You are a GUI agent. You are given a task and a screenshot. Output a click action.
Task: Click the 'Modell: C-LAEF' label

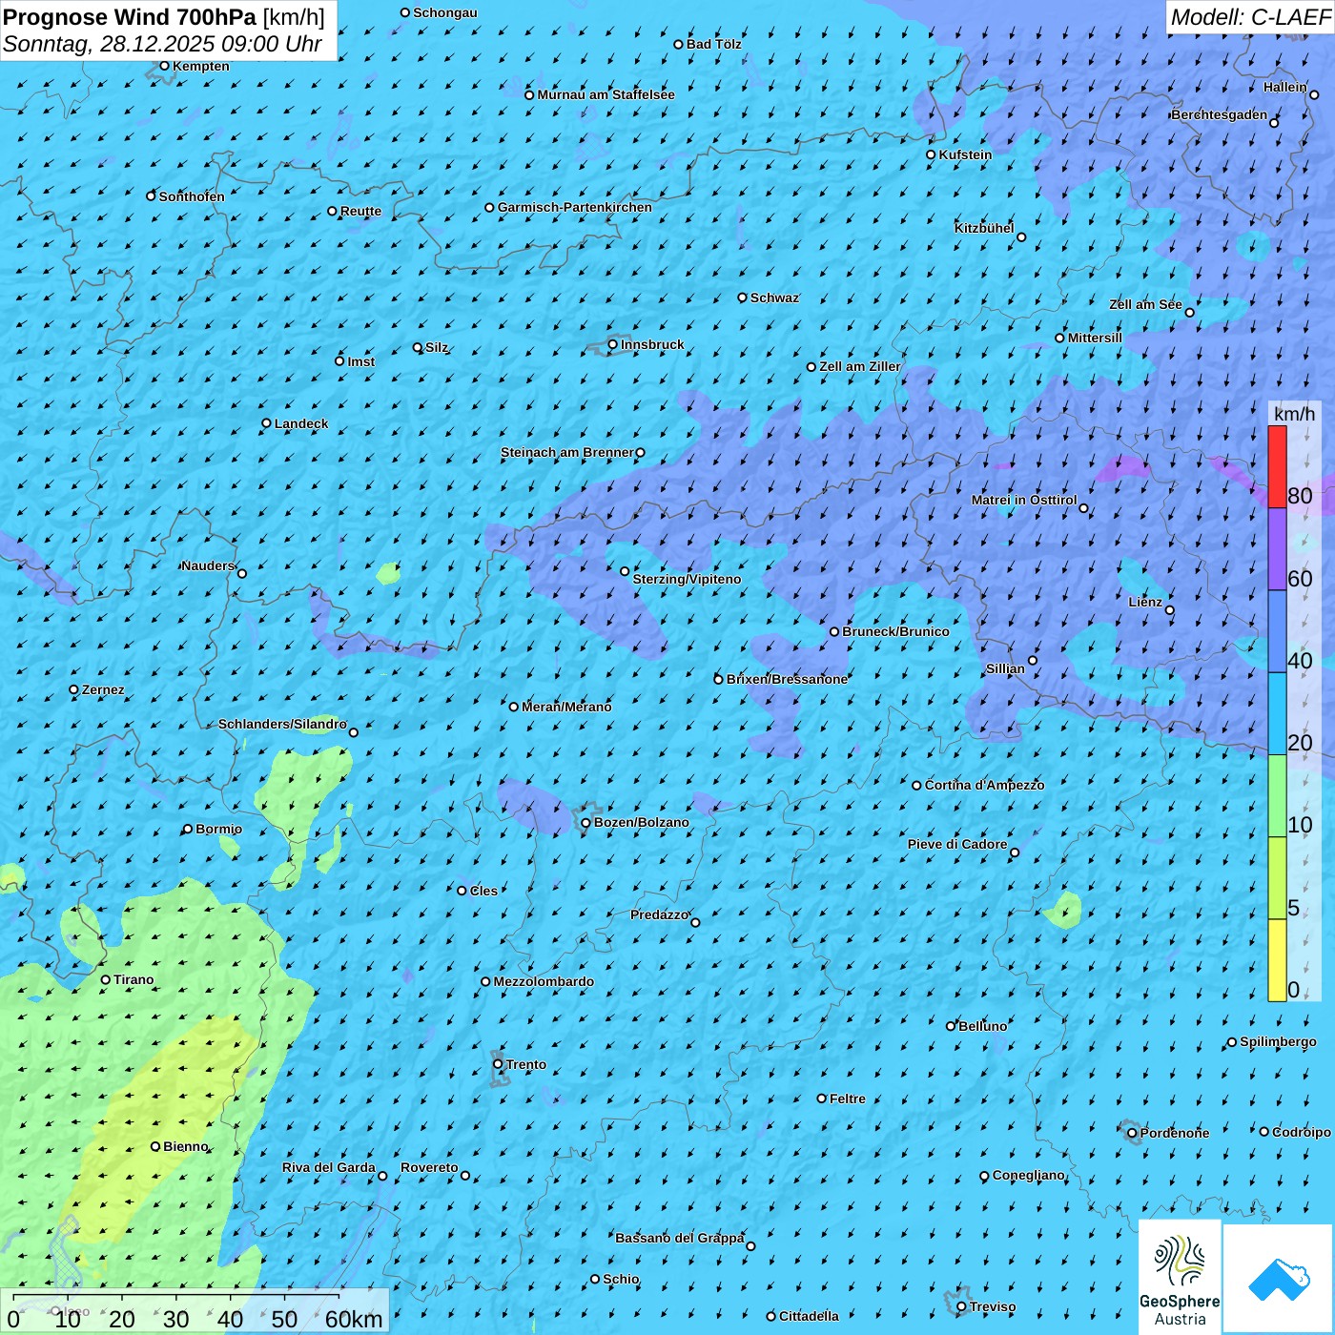[x=1250, y=16]
